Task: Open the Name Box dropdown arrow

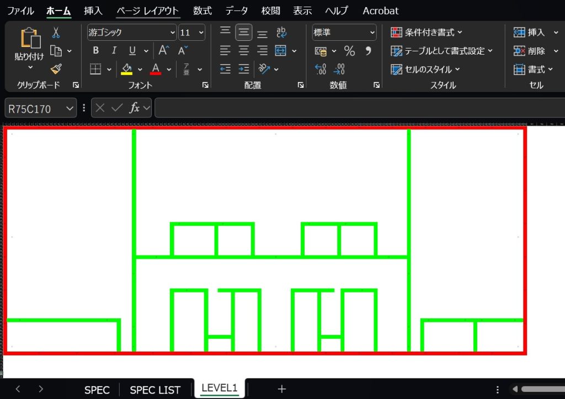Action: click(70, 109)
